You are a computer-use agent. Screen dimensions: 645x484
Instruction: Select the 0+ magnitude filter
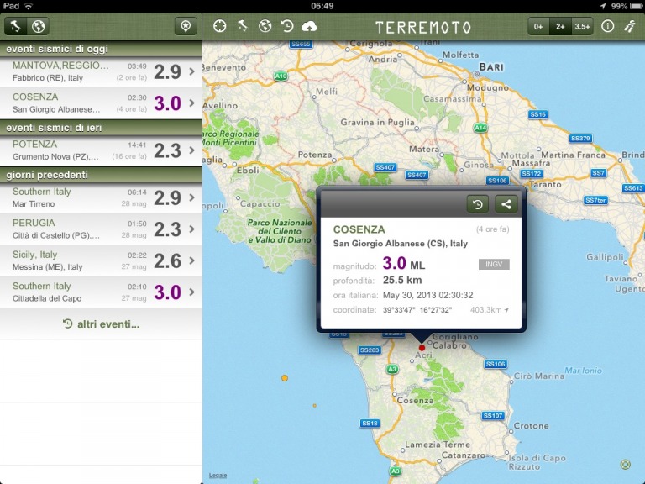point(538,27)
